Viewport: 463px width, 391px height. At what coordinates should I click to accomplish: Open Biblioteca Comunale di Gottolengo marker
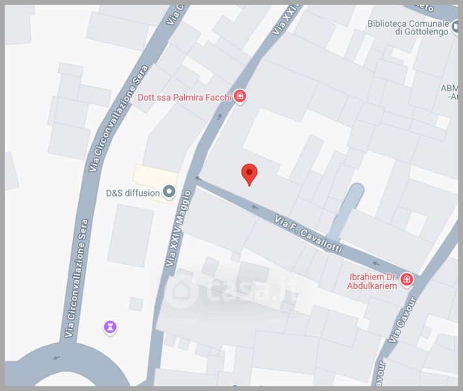click(x=455, y=27)
